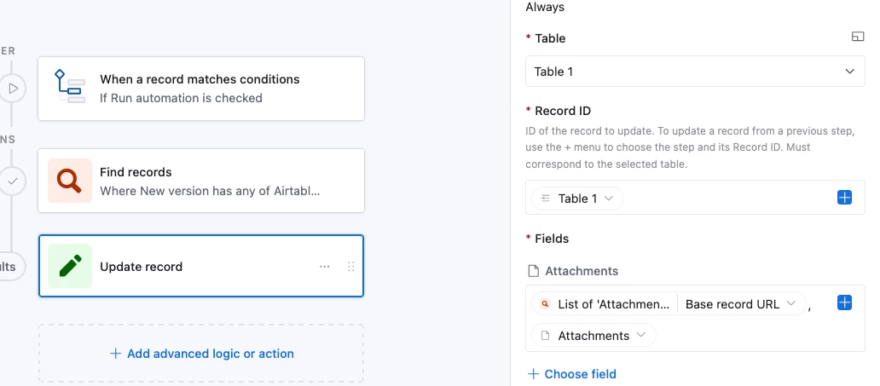The width and height of the screenshot is (880, 386).
Task: Open the Update record three-dot menu
Action: pyautogui.click(x=324, y=267)
